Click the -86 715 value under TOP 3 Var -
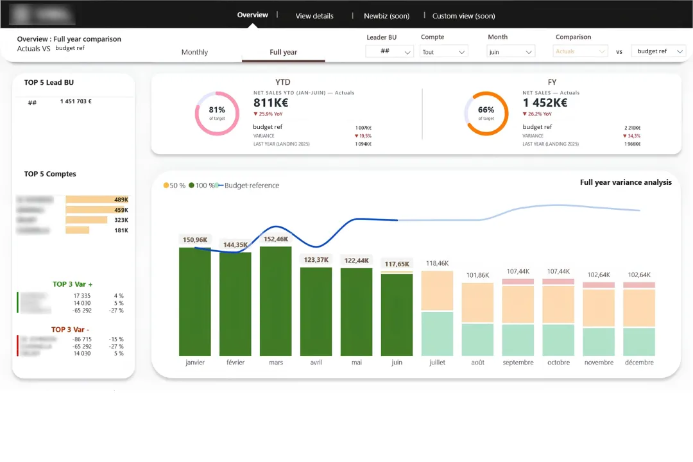Screen dimensions: 693x462 tap(82, 339)
